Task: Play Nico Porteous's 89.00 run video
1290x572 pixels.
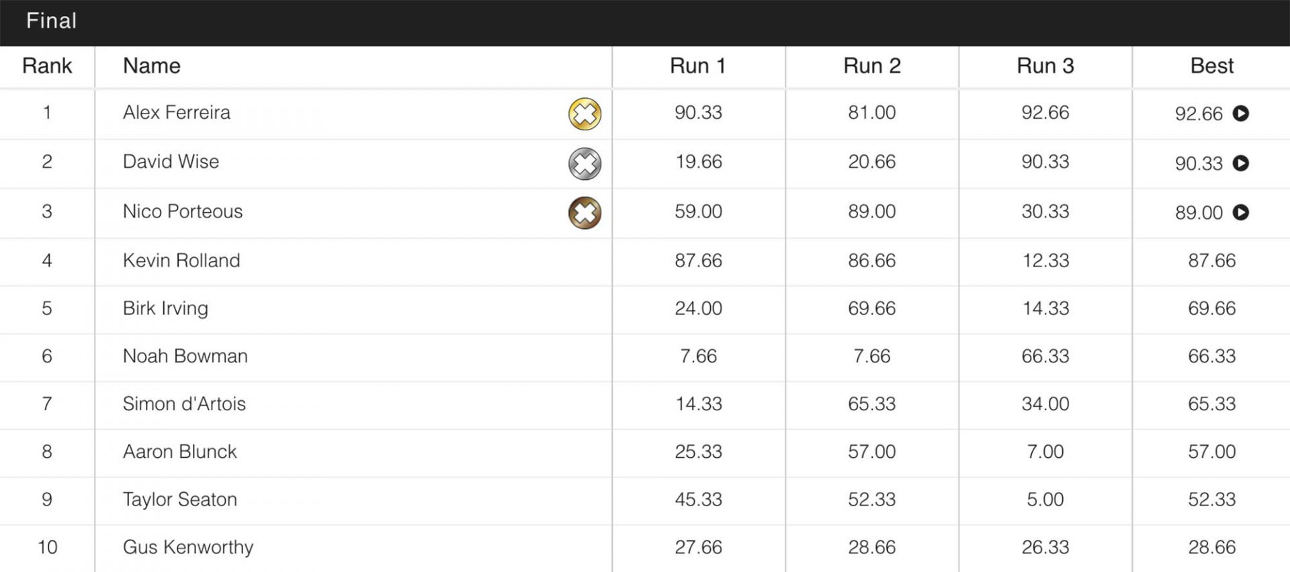Action: click(1240, 212)
